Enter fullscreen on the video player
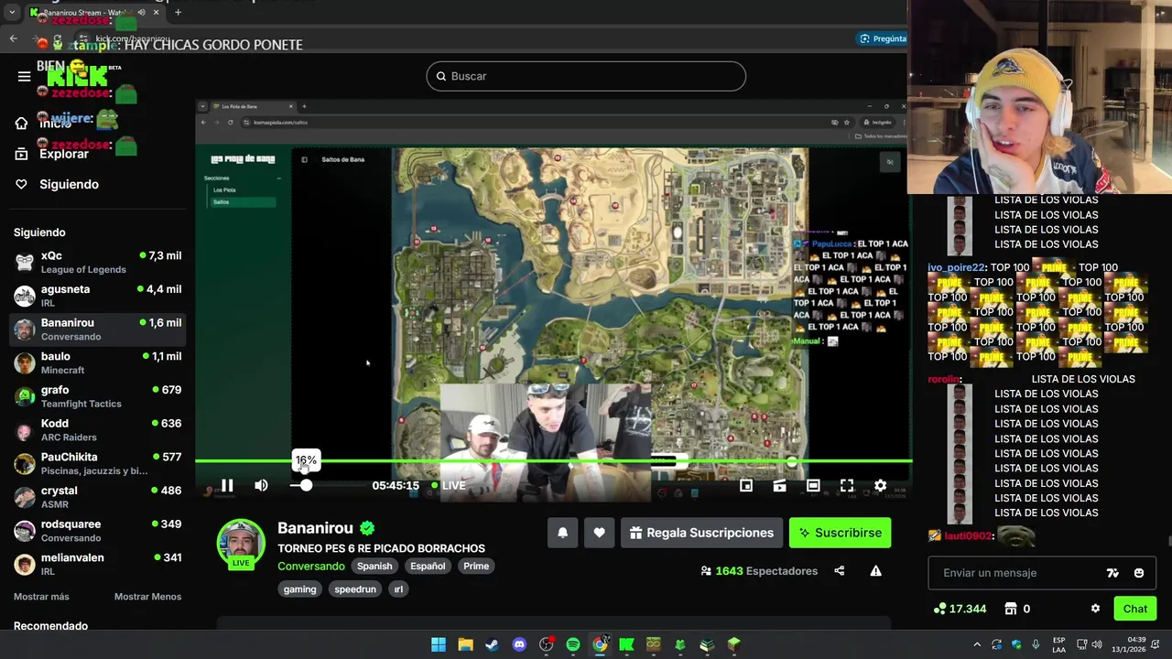Screen dimensions: 1172x659 pyautogui.click(x=847, y=486)
